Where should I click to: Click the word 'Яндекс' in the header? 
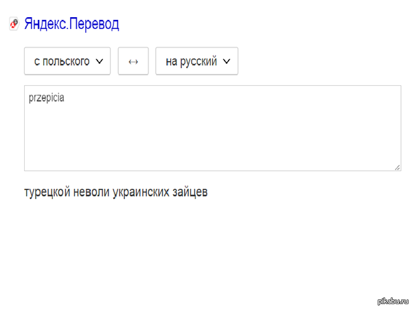click(47, 24)
